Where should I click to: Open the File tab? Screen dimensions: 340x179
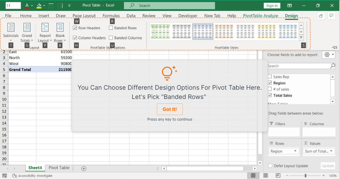point(8,16)
